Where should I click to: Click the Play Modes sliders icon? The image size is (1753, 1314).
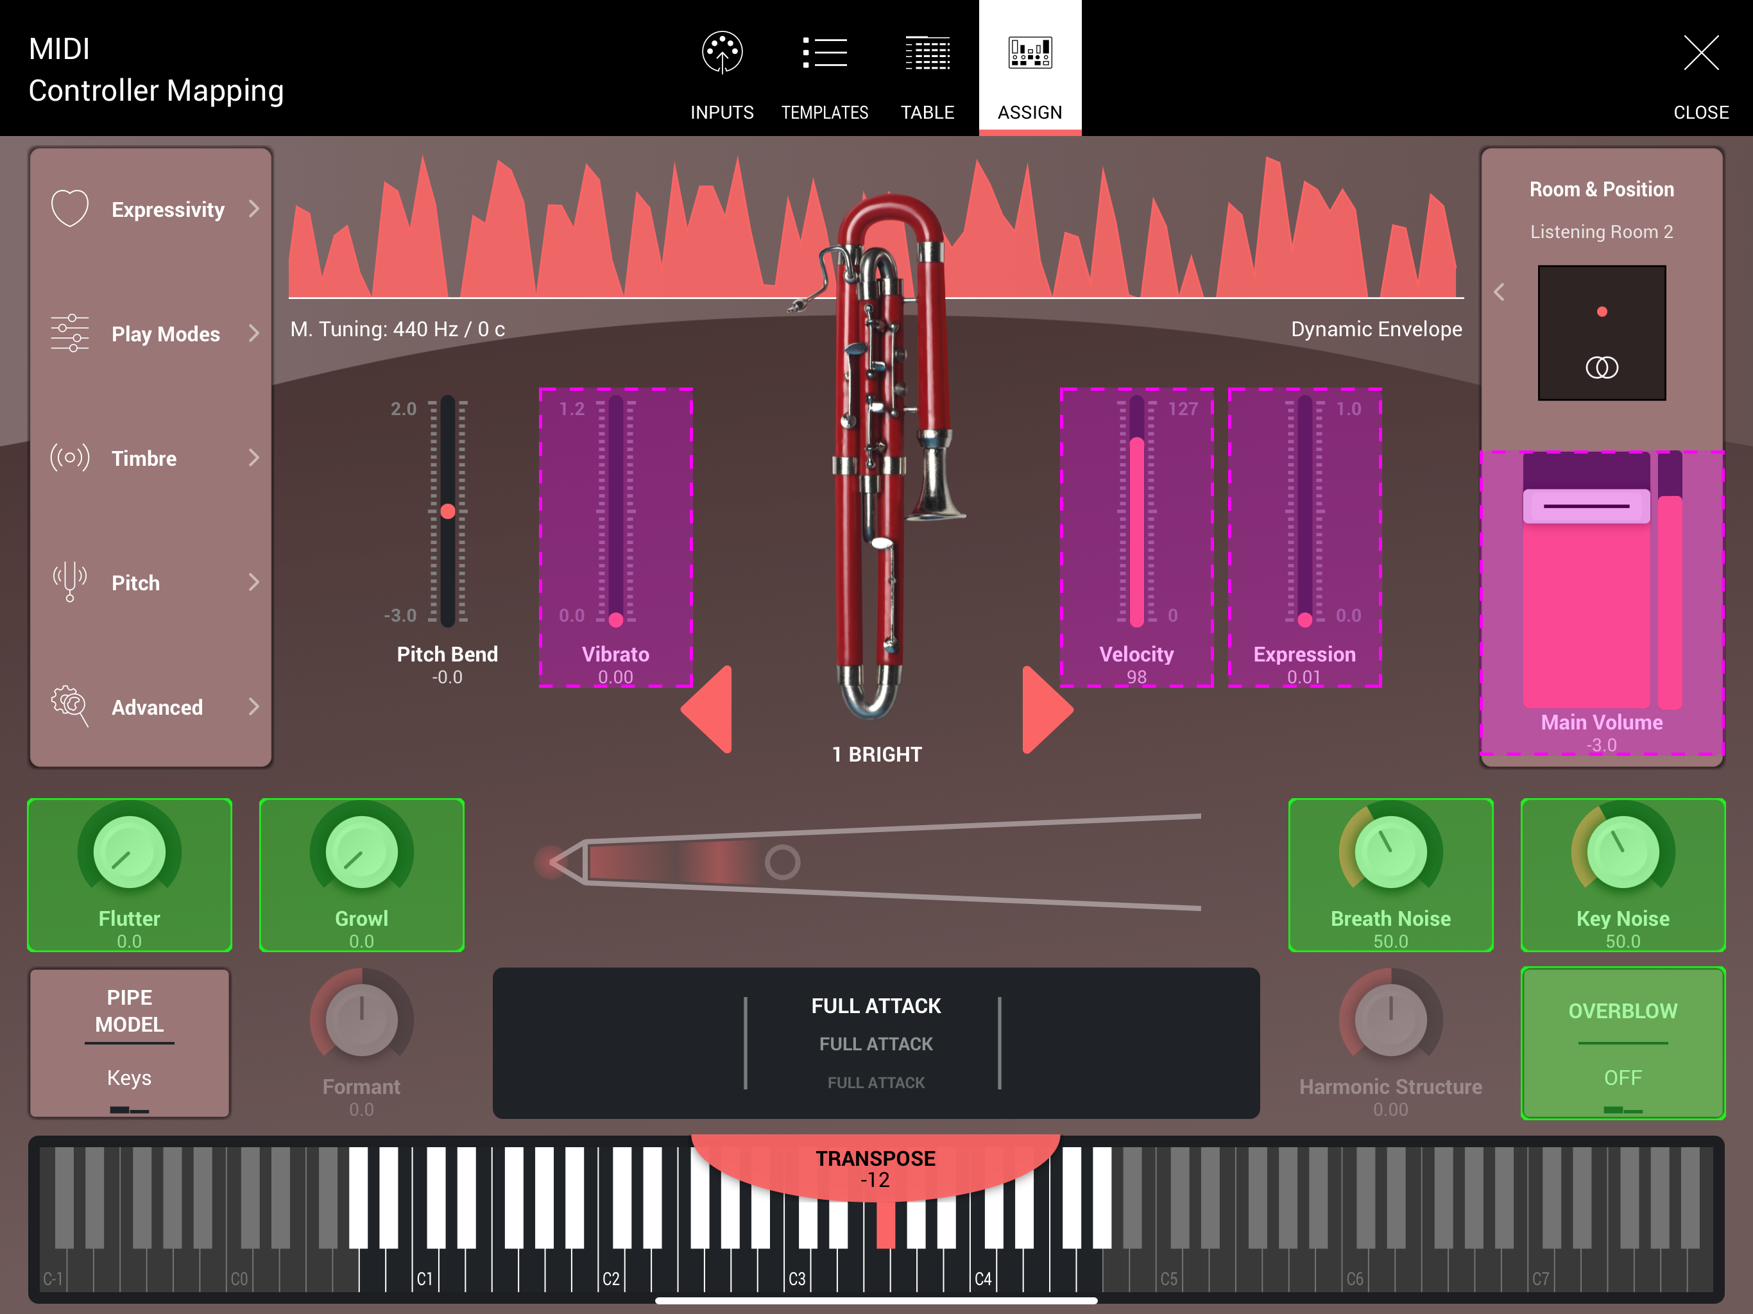tap(70, 333)
